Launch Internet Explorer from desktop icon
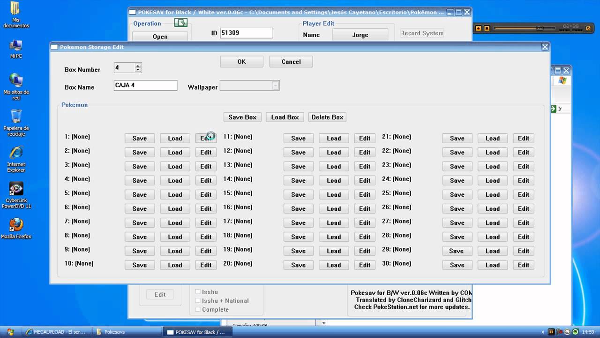Screen dimensions: 600x338 (x=16, y=159)
